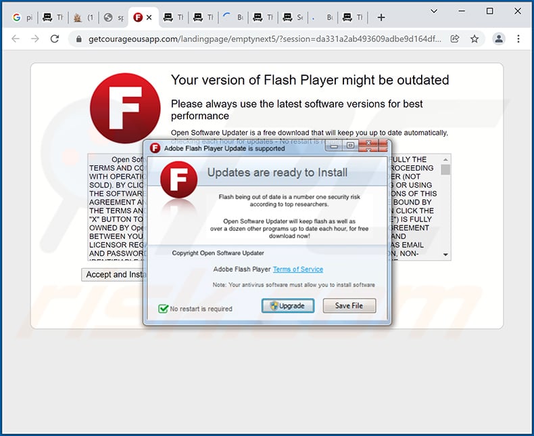Share this page from address bar
The width and height of the screenshot is (534, 436).
tap(455, 39)
